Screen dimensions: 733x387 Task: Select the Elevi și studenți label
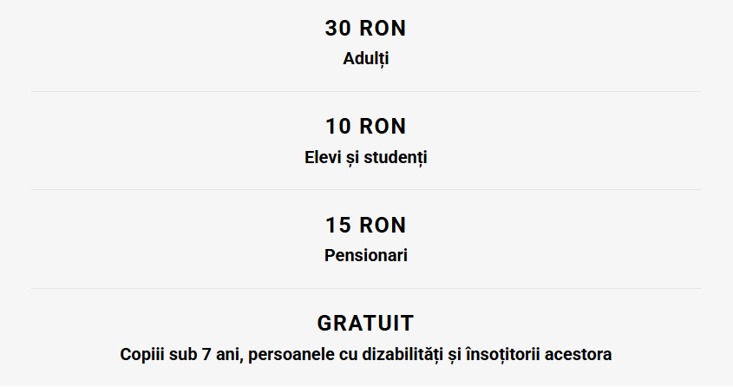point(366,158)
